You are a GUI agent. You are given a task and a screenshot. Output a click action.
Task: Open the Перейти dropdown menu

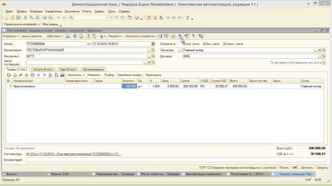tap(115, 36)
